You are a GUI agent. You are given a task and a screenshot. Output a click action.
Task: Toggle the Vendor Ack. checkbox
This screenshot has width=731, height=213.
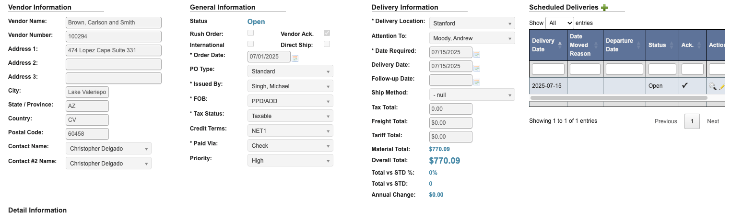click(x=327, y=33)
